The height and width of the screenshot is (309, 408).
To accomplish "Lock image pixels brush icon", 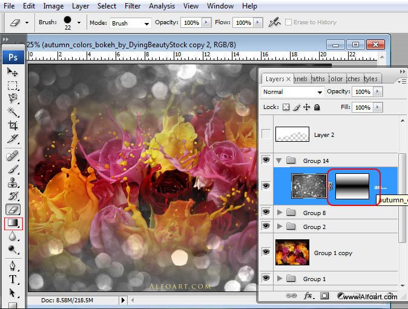I will pos(297,107).
